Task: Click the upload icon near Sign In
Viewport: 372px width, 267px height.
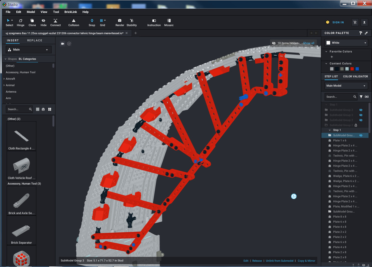Action: [364, 22]
